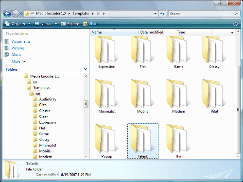Select Classic in folder tree
243x182 pixels.
(45, 111)
